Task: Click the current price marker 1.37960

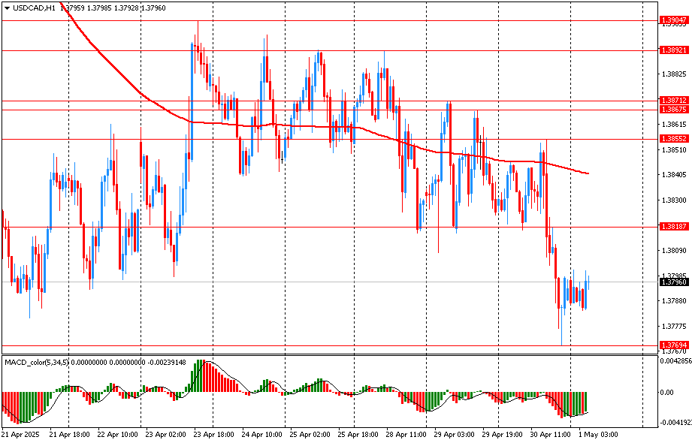Action: (x=673, y=282)
